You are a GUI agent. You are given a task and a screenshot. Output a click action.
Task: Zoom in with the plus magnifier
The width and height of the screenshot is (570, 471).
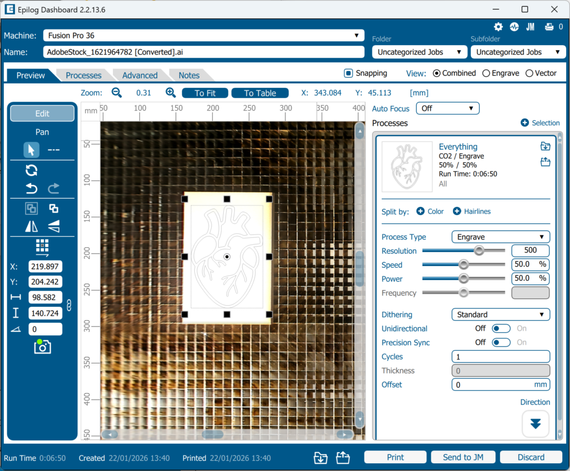[x=170, y=93]
